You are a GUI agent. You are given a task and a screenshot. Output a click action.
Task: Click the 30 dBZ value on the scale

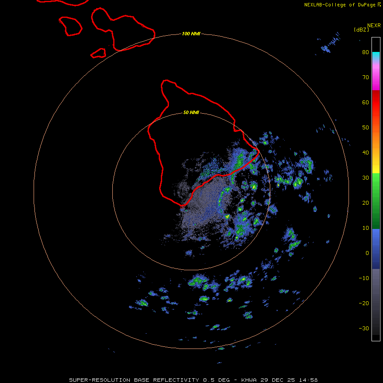click(x=366, y=178)
